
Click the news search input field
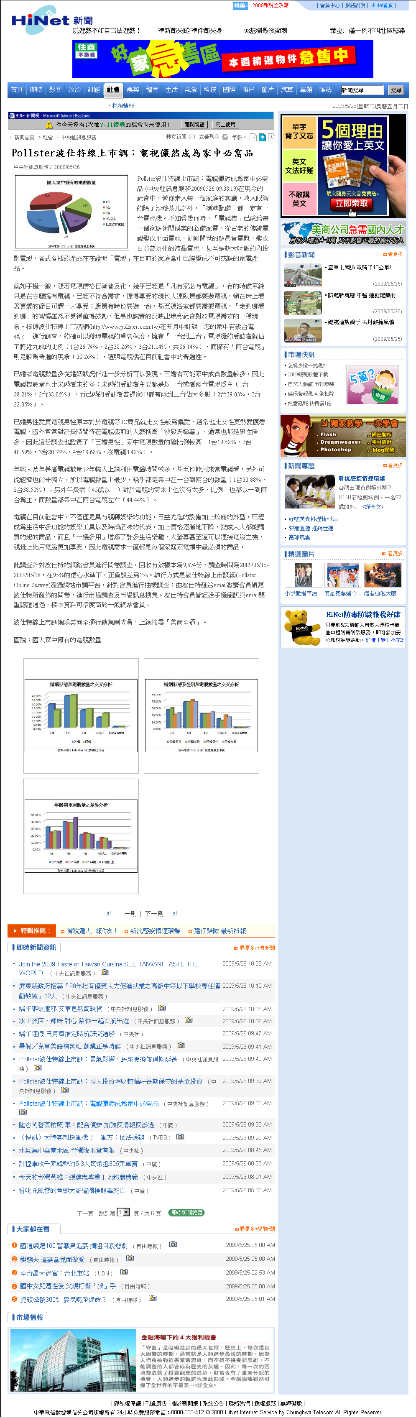coord(362,90)
